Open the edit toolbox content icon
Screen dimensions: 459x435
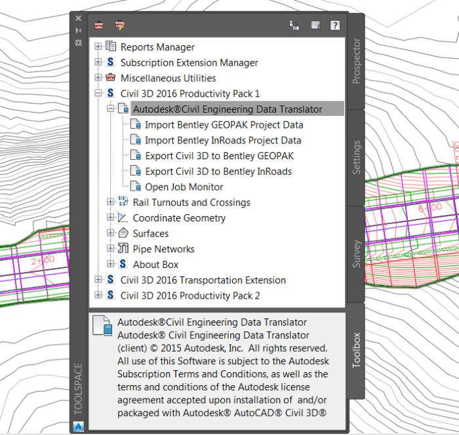[120, 25]
